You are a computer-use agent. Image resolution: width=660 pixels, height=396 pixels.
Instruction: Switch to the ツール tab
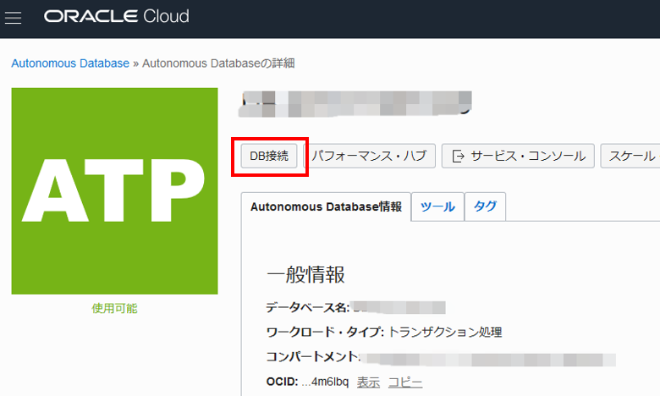coord(437,206)
